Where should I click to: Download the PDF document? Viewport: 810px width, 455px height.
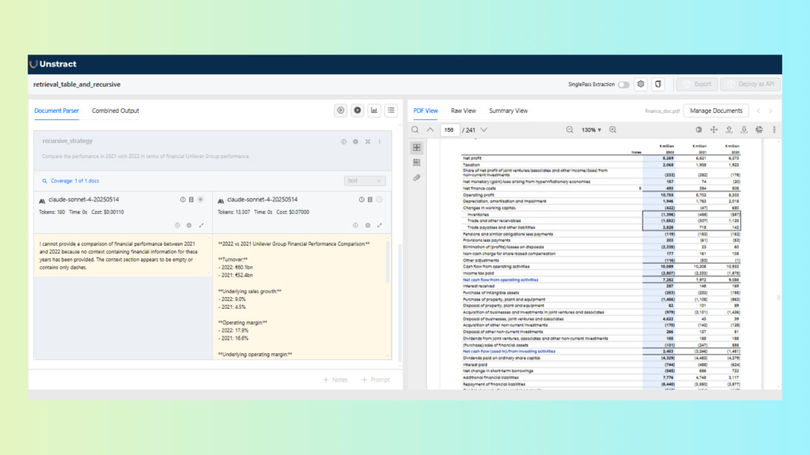744,130
